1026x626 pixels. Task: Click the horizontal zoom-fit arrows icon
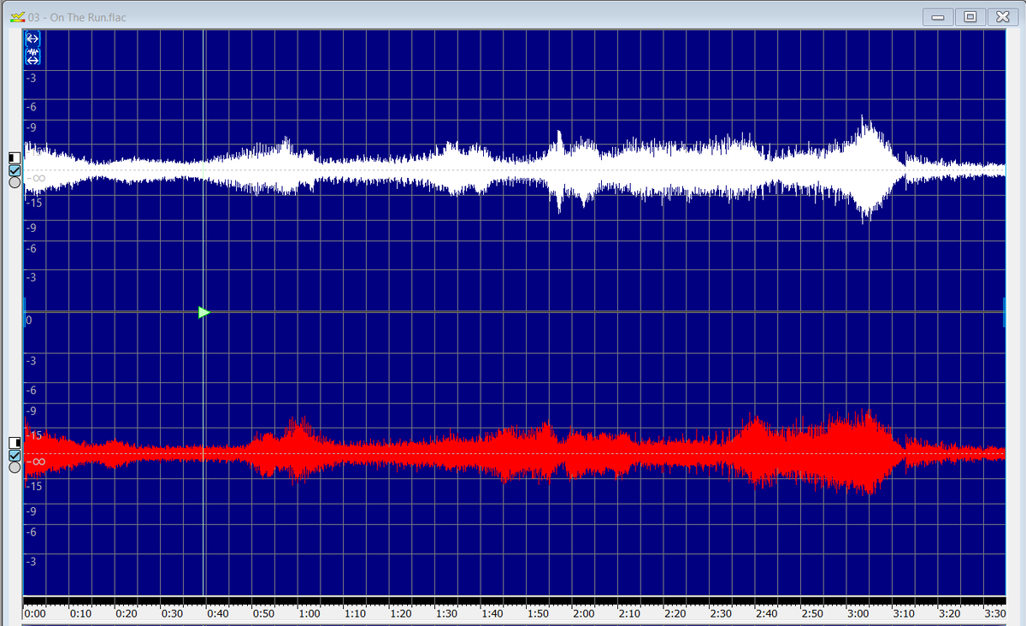click(x=33, y=38)
